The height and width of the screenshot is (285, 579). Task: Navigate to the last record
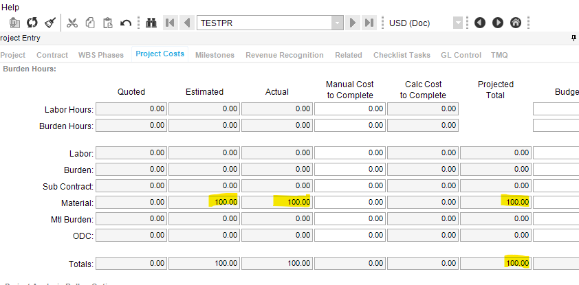[369, 23]
